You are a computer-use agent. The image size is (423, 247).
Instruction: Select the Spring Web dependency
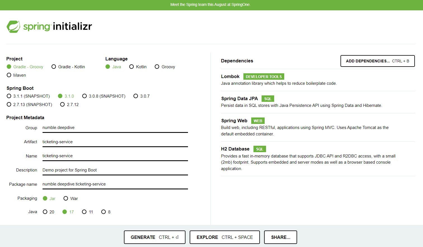pyautogui.click(x=318, y=127)
